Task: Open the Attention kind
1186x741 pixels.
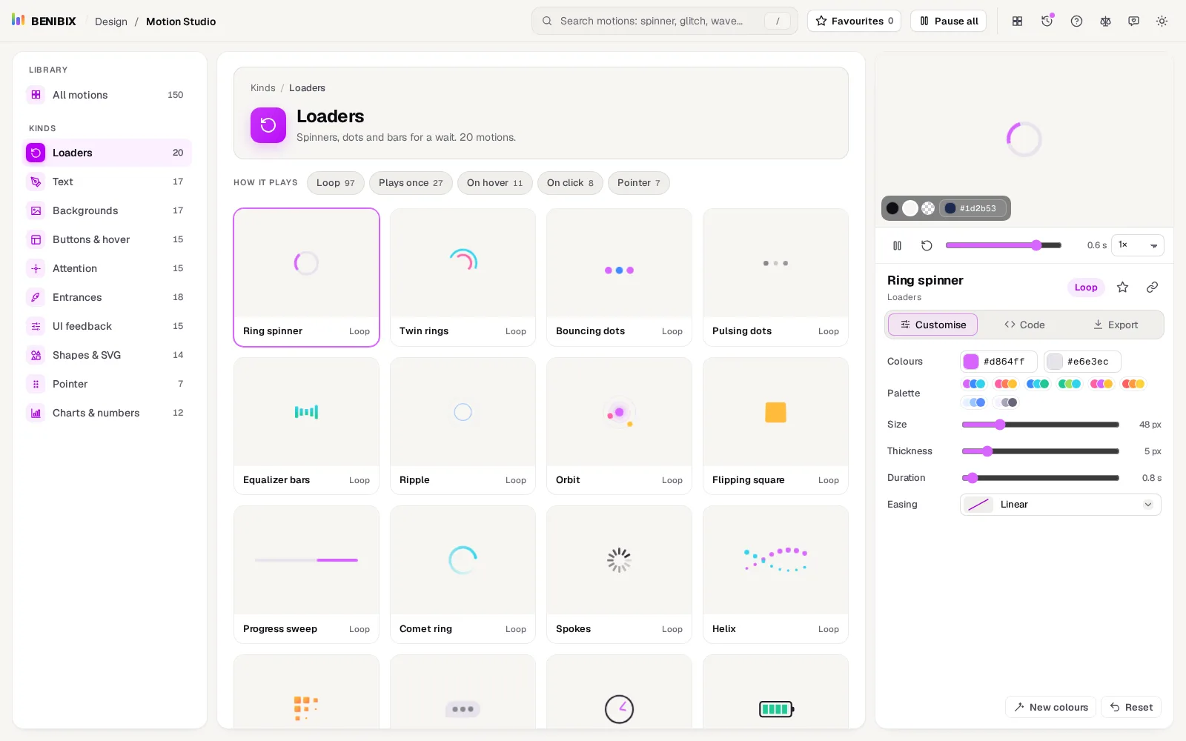Action: coord(107,268)
